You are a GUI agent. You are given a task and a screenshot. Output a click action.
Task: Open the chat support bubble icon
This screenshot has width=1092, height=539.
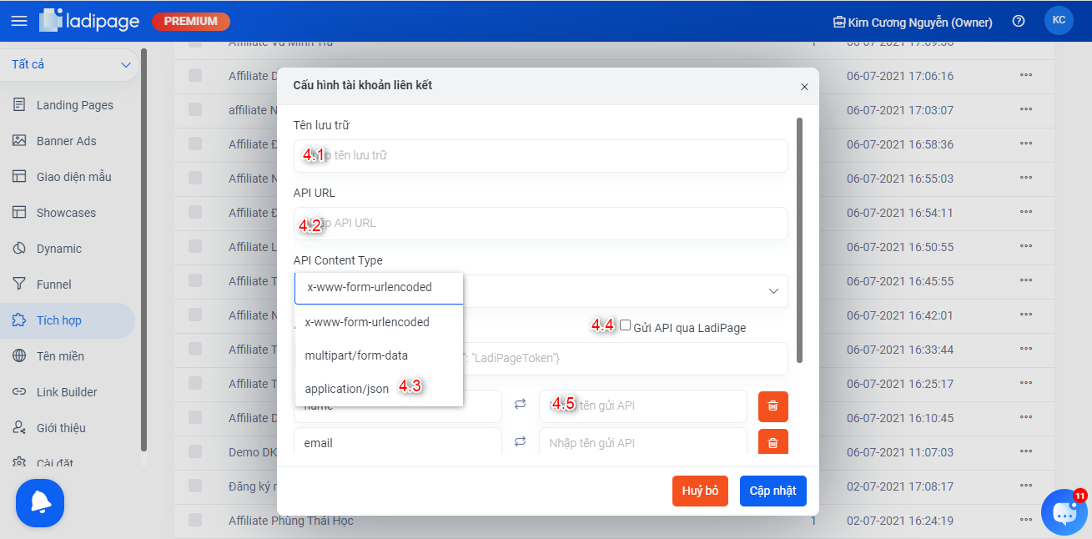(1064, 511)
